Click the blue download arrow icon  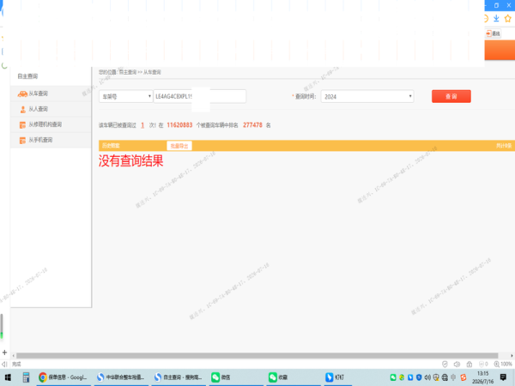pyautogui.click(x=496, y=18)
